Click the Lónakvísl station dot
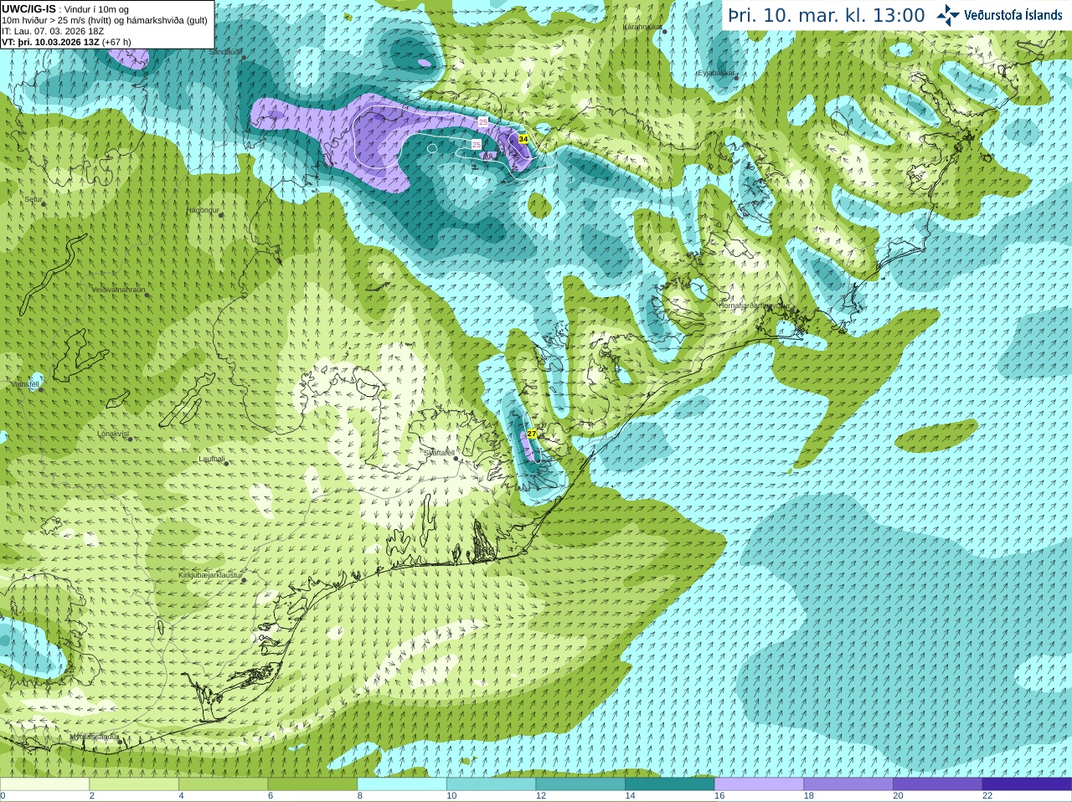The height and width of the screenshot is (802, 1072). (x=130, y=439)
